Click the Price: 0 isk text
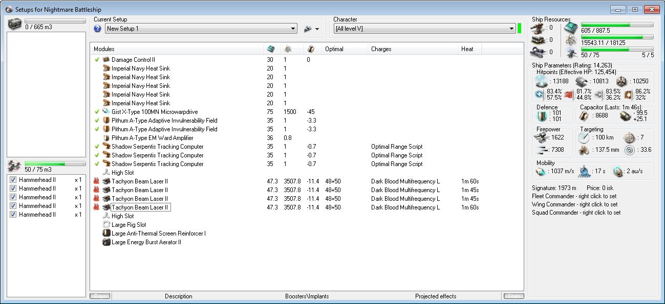665x304 pixels. 600,188
